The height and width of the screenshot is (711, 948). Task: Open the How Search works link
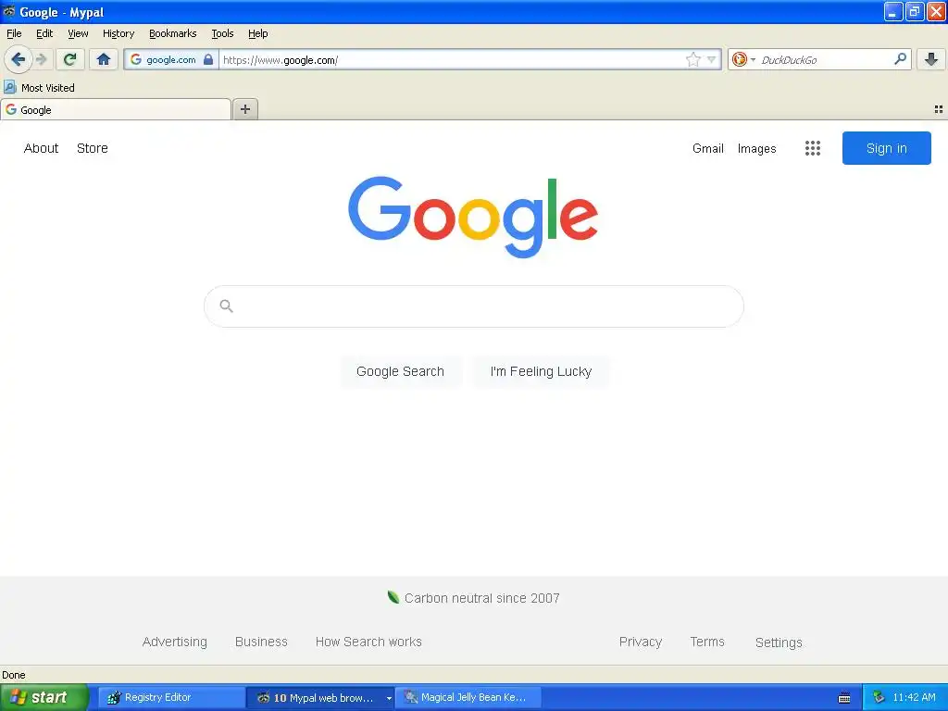[368, 642]
